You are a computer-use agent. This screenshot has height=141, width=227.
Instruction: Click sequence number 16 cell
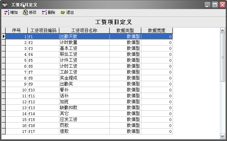[17, 125]
